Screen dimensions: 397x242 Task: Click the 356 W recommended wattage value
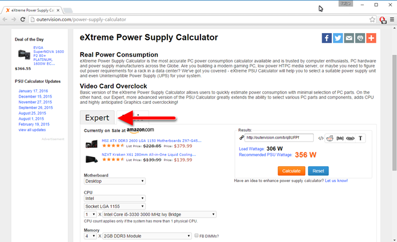[306, 155]
